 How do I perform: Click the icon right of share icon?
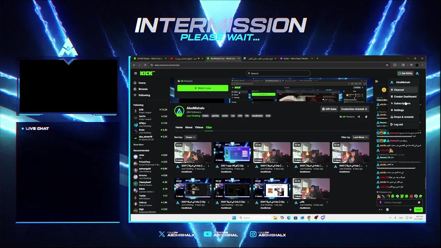point(366,117)
